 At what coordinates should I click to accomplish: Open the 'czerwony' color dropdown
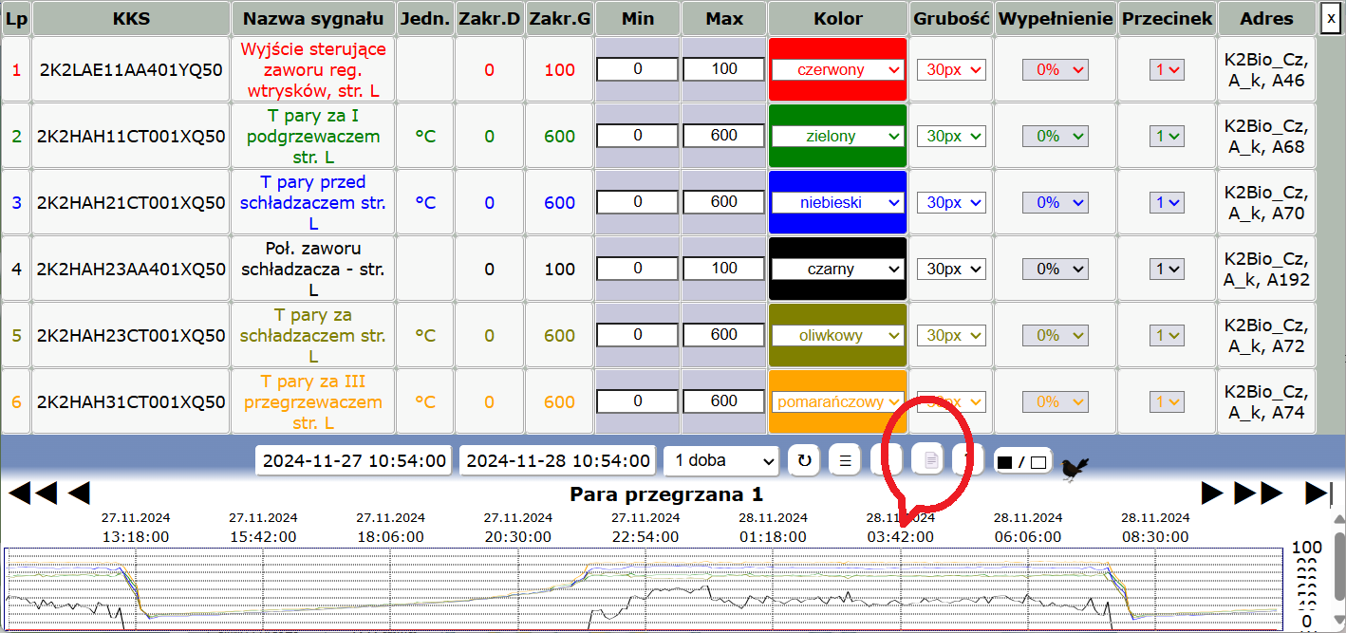837,69
